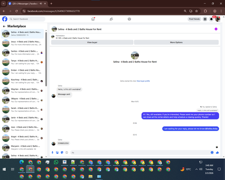Open Microsoft Edge from the taskbar
This screenshot has height=180, width=225.
22,162
